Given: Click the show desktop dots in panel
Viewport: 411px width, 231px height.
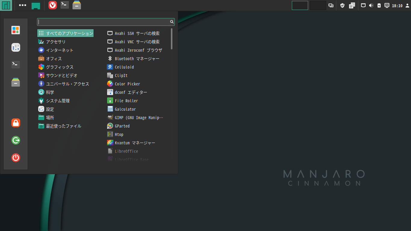Looking at the screenshot, I should point(23,5).
